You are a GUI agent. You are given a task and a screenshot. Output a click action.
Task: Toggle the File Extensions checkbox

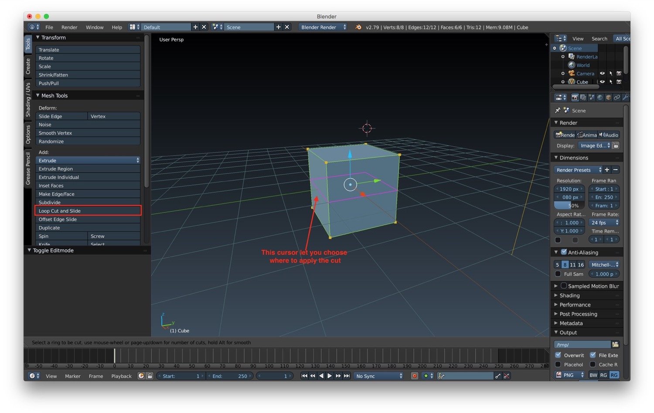click(x=593, y=355)
